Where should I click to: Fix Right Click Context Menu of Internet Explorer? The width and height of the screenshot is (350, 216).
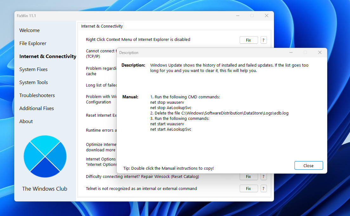pyautogui.click(x=249, y=40)
